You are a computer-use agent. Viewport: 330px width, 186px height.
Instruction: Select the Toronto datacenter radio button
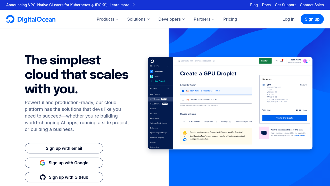(183, 99)
